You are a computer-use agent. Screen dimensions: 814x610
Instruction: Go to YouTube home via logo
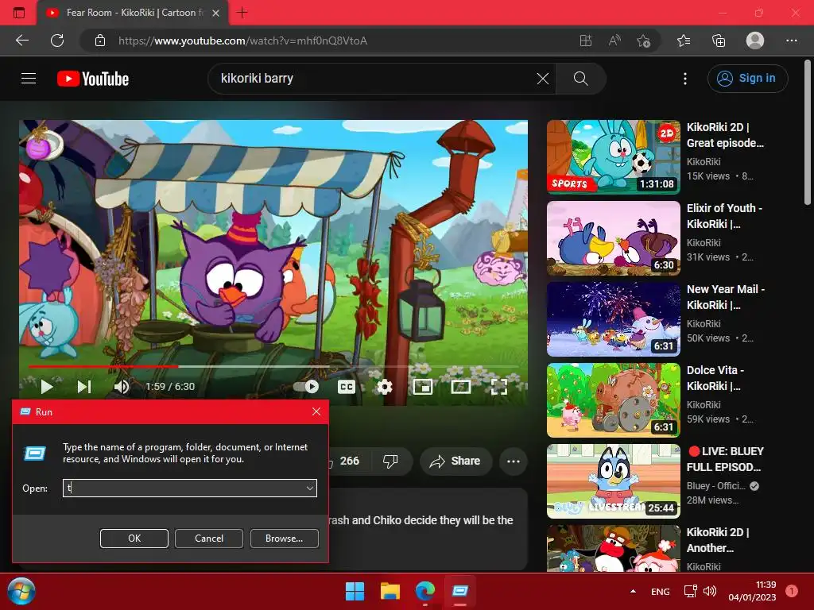(93, 79)
